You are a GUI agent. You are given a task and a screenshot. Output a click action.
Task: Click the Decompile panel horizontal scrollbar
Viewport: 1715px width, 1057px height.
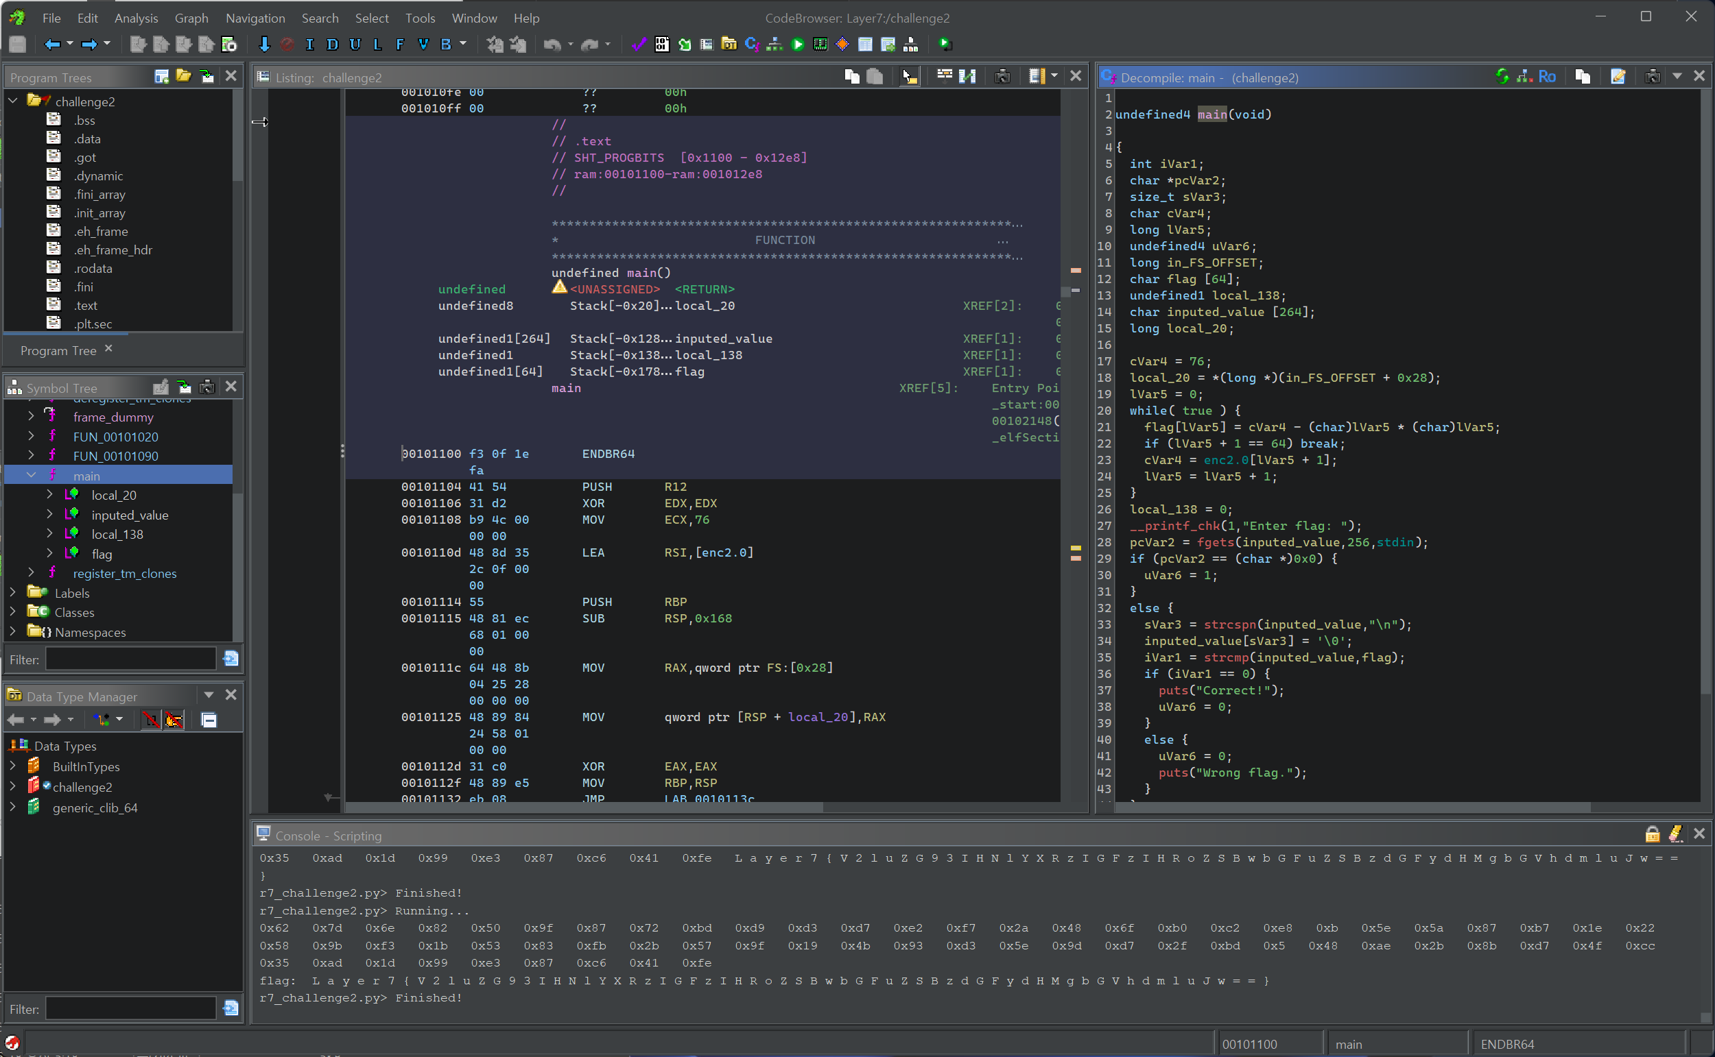click(x=1350, y=807)
